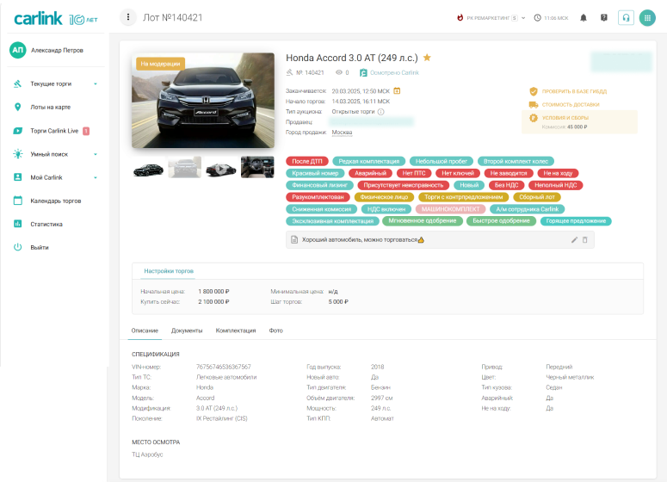Click the Выйти logout item

point(40,247)
